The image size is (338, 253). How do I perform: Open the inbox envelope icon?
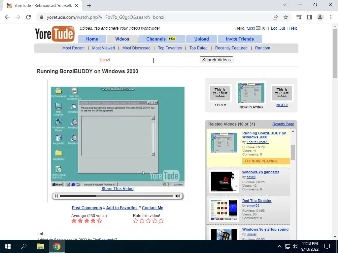point(258,28)
